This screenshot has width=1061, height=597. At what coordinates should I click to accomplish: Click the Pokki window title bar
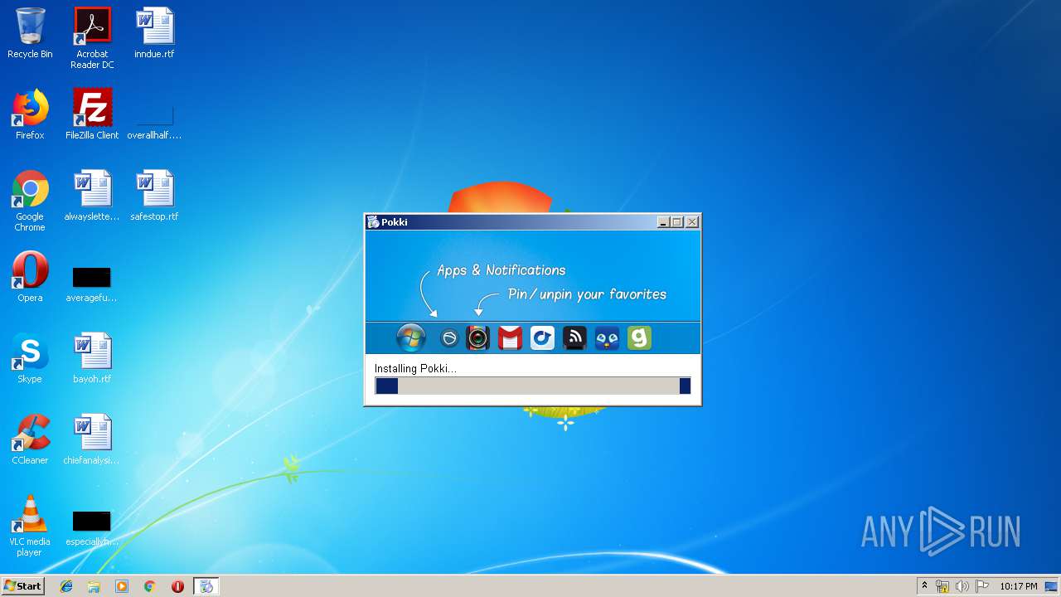[x=533, y=221]
